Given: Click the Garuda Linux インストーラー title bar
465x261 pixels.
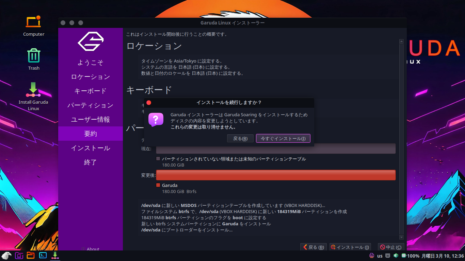Looking at the screenshot, I should click(233, 23).
